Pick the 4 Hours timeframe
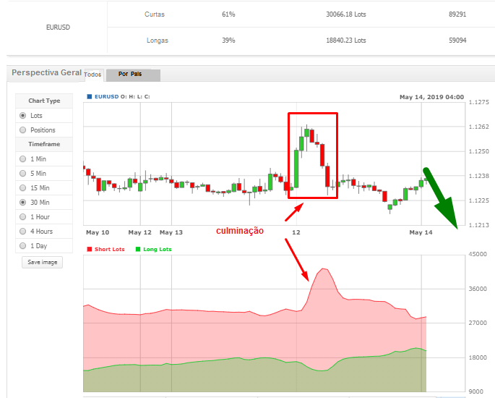The width and height of the screenshot is (495, 398). tap(23, 232)
